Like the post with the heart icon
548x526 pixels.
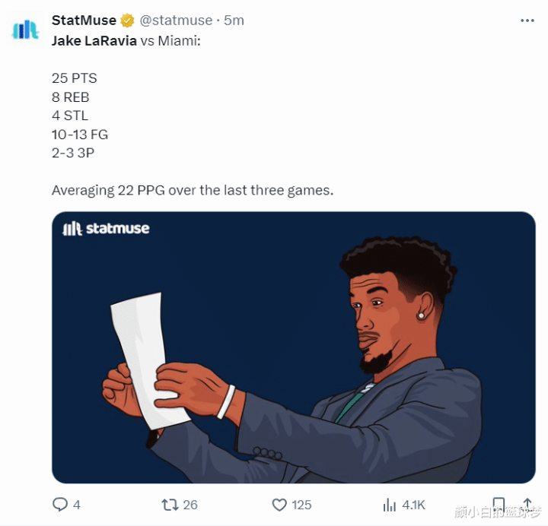(279, 504)
